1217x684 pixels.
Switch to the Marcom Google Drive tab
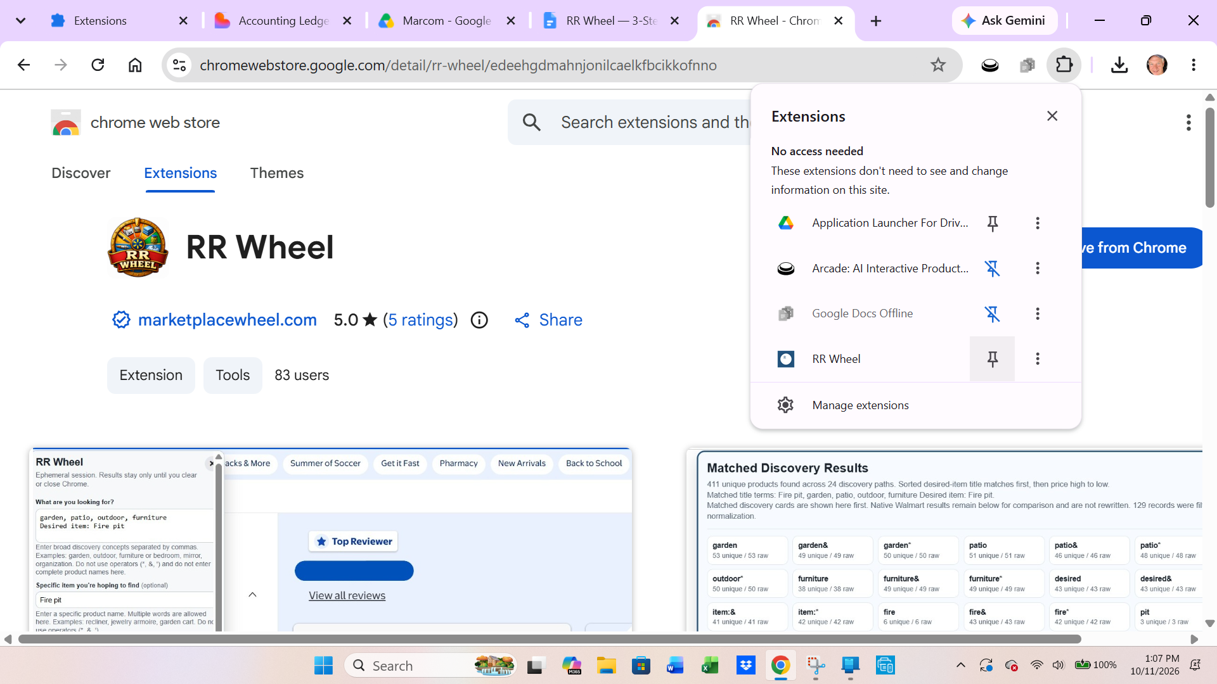447,21
